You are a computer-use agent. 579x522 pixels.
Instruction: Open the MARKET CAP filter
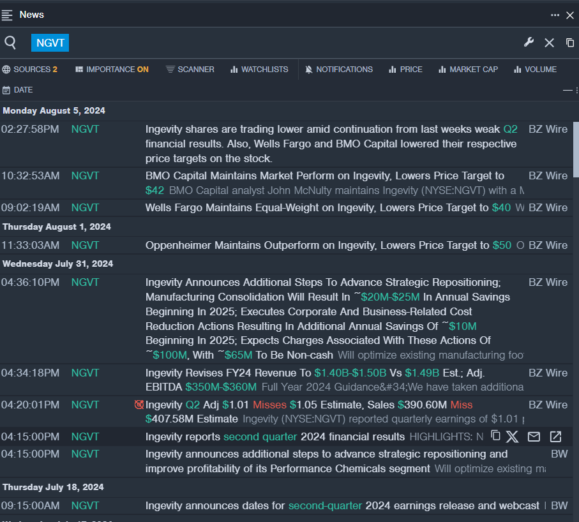[x=468, y=70]
